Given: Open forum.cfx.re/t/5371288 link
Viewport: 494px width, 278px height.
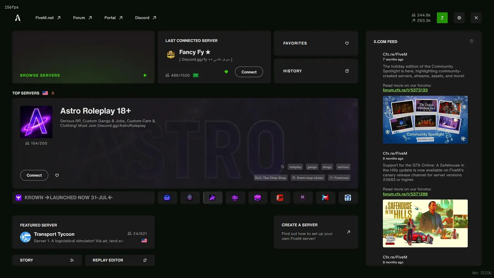Looking at the screenshot, I should coord(405,194).
